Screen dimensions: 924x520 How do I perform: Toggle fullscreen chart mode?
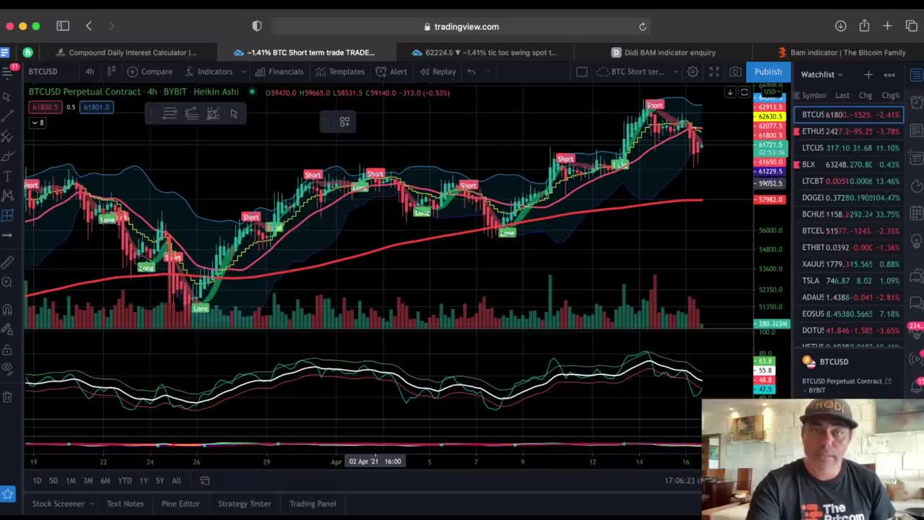coord(714,71)
